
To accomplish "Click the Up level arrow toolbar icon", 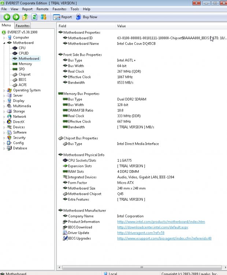I will pyautogui.click(x=25, y=17).
